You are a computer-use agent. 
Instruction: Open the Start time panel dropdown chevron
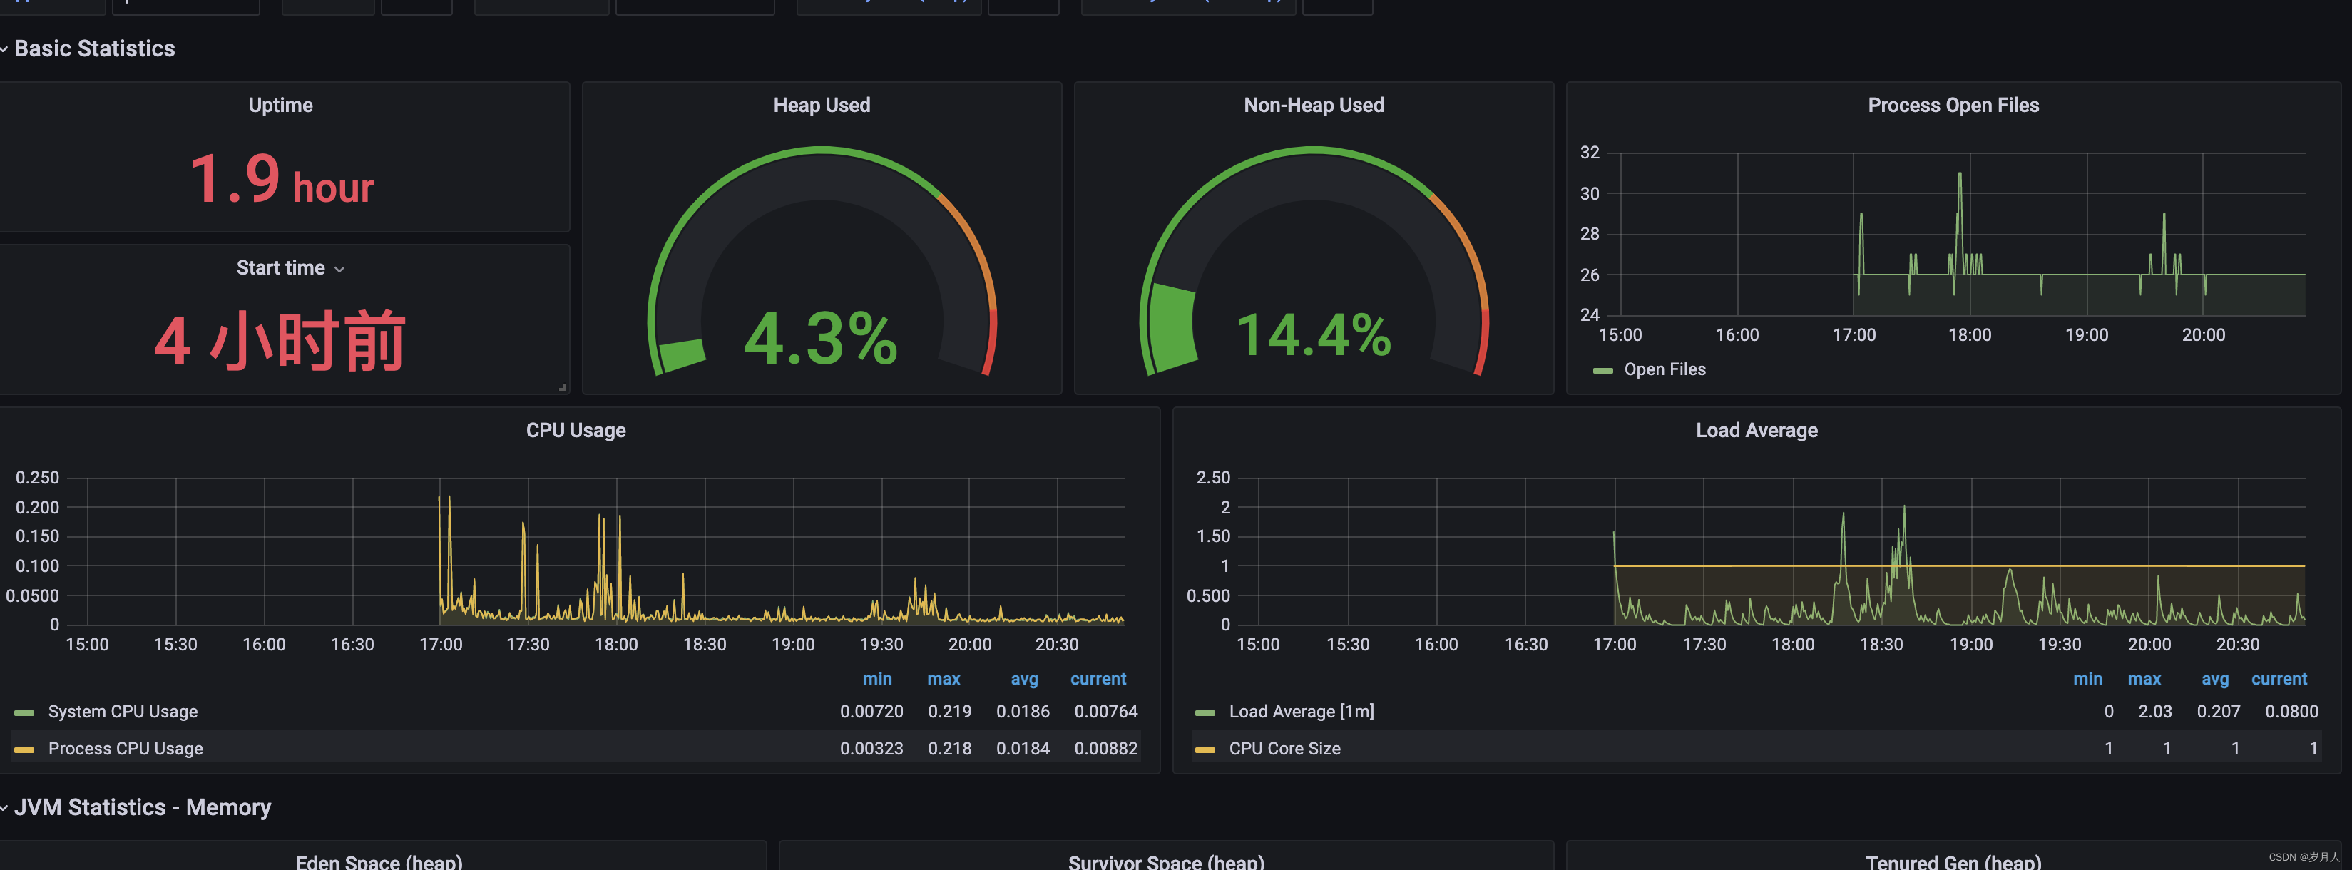click(x=339, y=270)
